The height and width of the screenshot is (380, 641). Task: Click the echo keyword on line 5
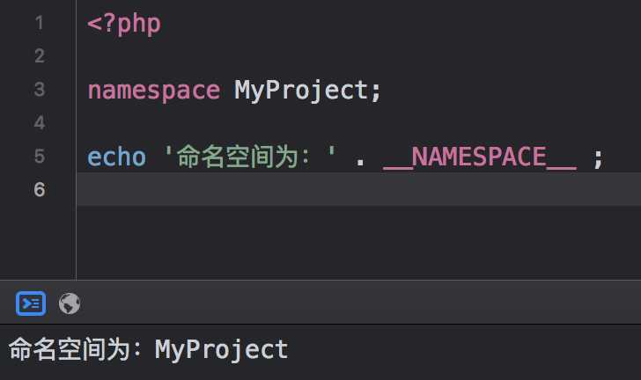[116, 157]
